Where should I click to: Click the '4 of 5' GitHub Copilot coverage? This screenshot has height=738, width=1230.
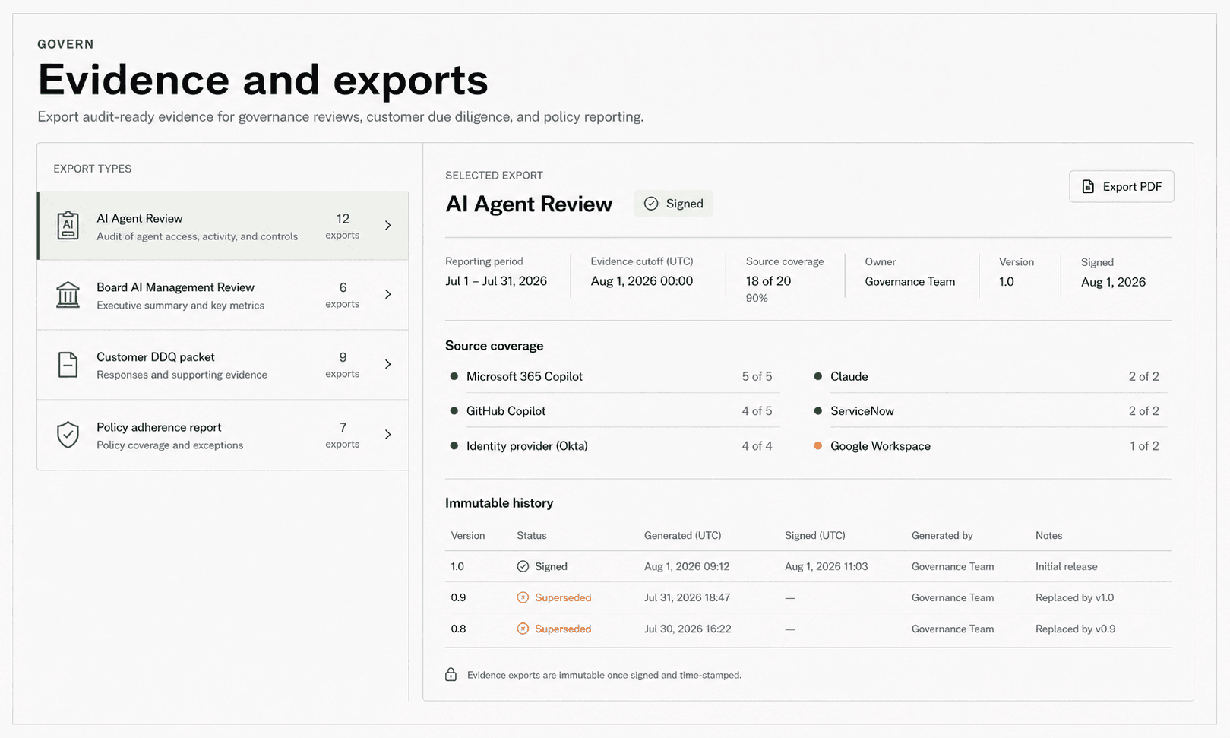pos(757,411)
